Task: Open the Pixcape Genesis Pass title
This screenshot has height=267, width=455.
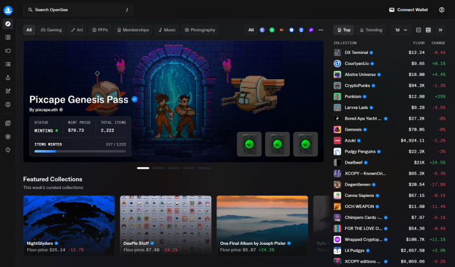Action: click(79, 99)
